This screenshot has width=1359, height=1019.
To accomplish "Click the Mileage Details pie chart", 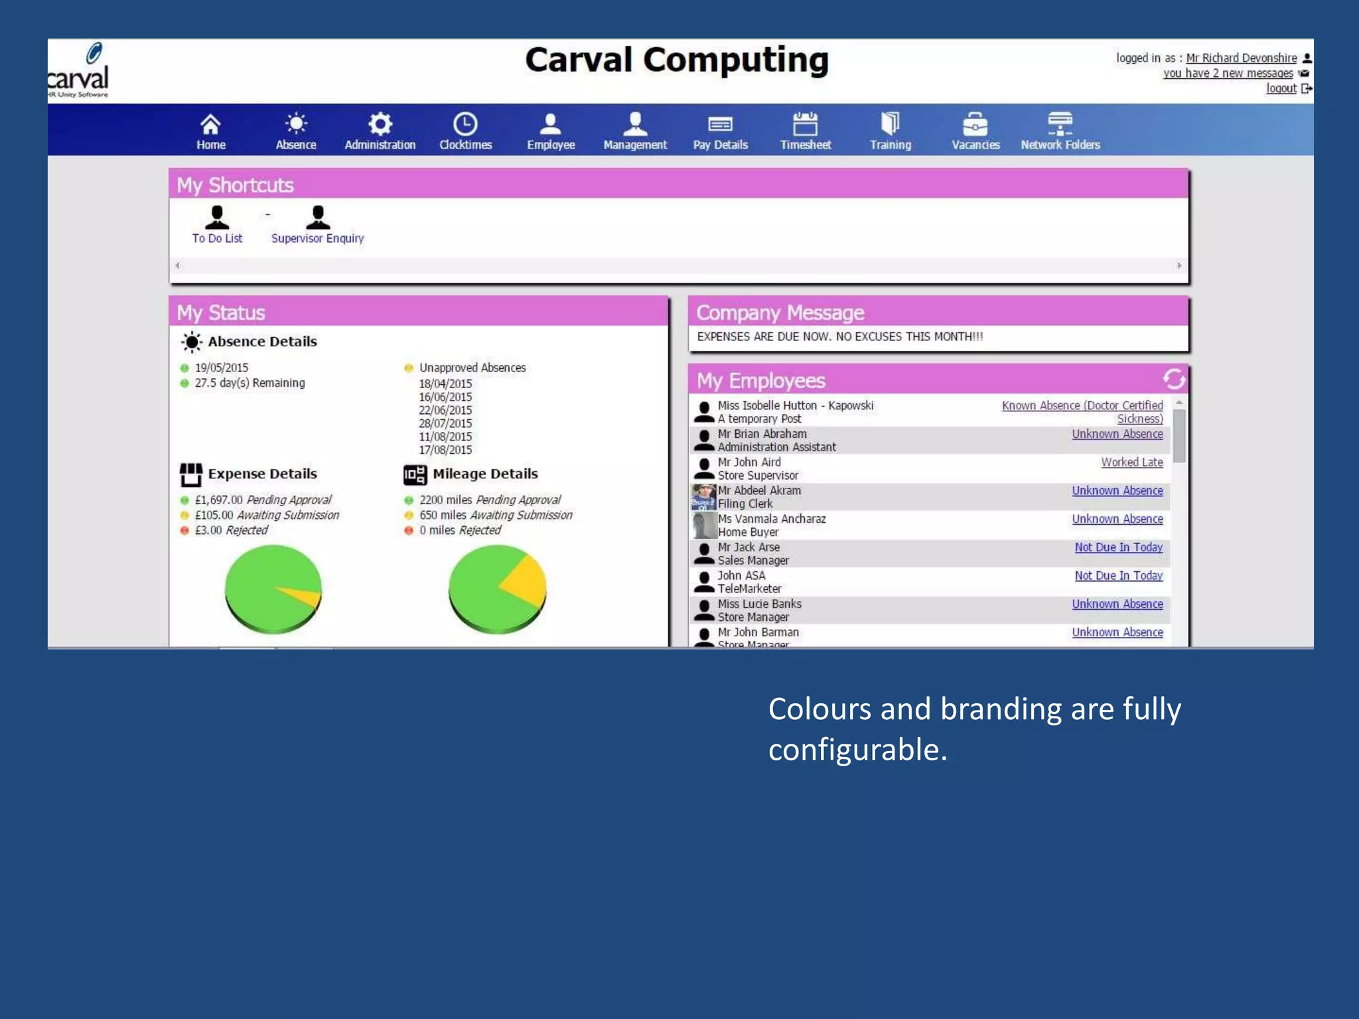I will [498, 590].
